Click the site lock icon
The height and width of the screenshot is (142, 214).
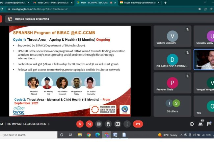pos(9,9)
